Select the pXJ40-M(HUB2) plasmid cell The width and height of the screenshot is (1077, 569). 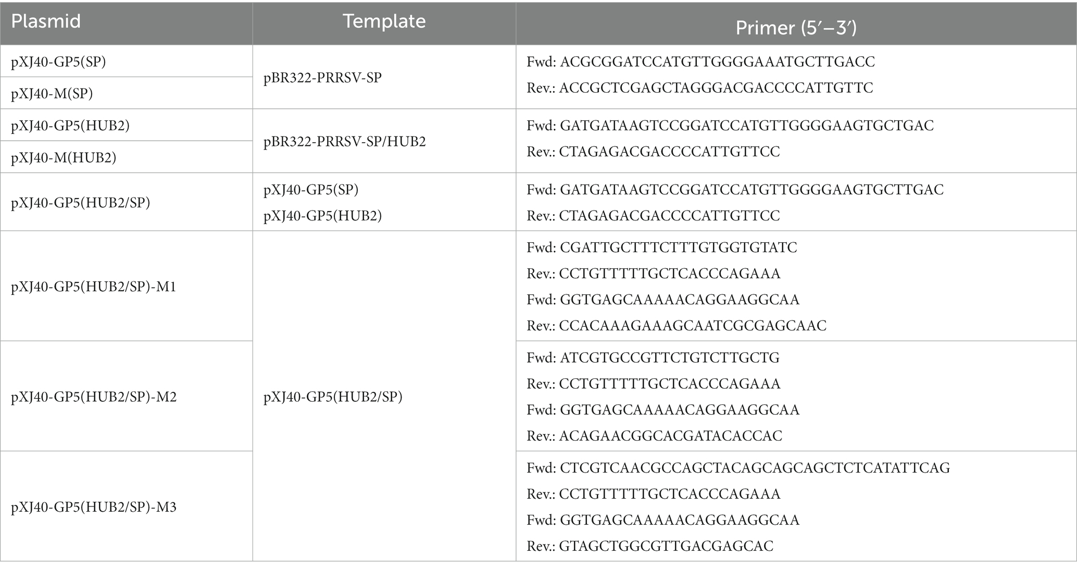pos(64,157)
